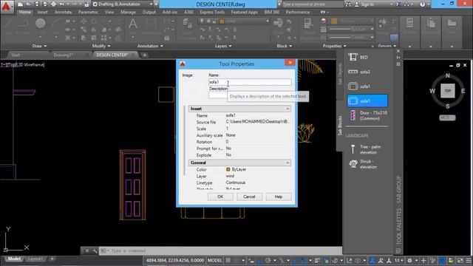Click the Open file icon in quick access toolbar

pos(28,4)
